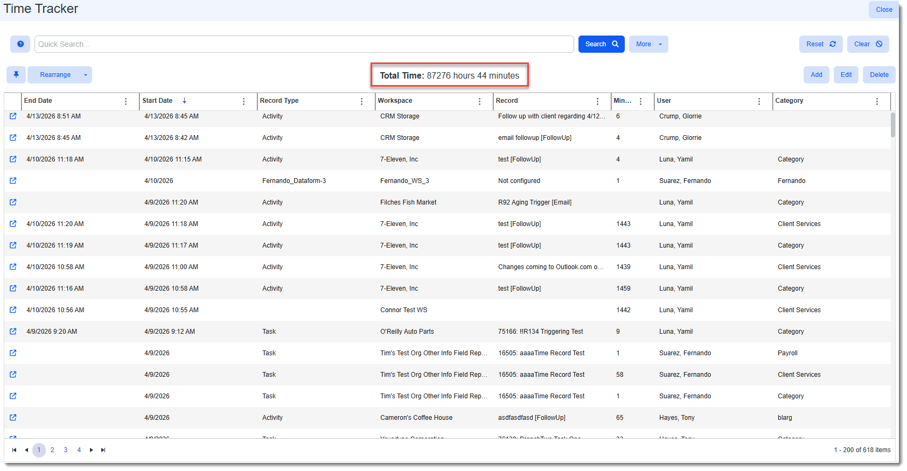Switch to page 3 of results
Viewport: 907px width, 471px height.
66,450
